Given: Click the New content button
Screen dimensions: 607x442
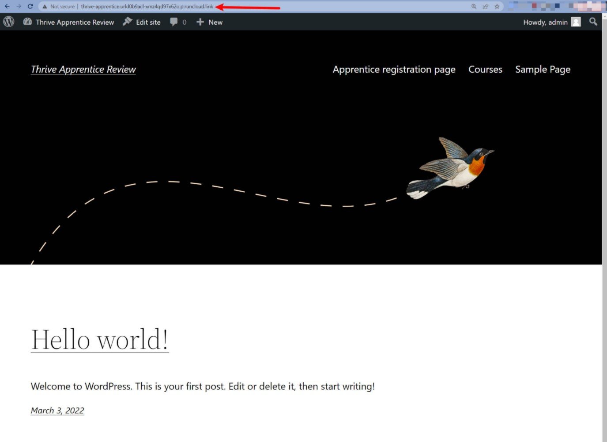Looking at the screenshot, I should tap(209, 22).
